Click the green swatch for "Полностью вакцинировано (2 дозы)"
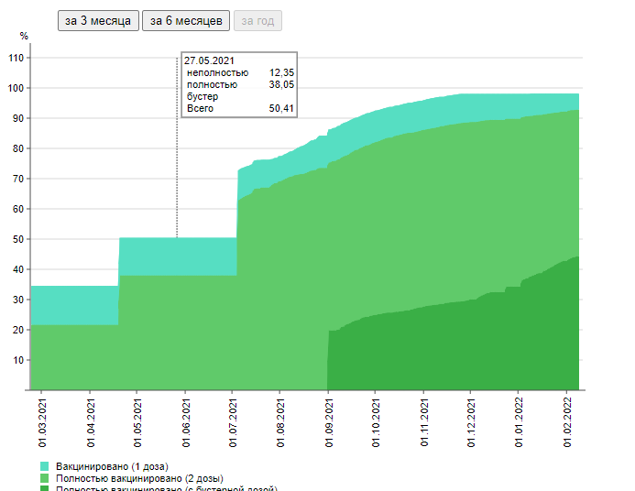 click(45, 479)
